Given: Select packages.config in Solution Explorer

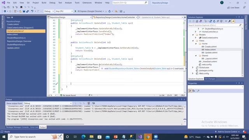Looking at the screenshot, I should 206,70.
